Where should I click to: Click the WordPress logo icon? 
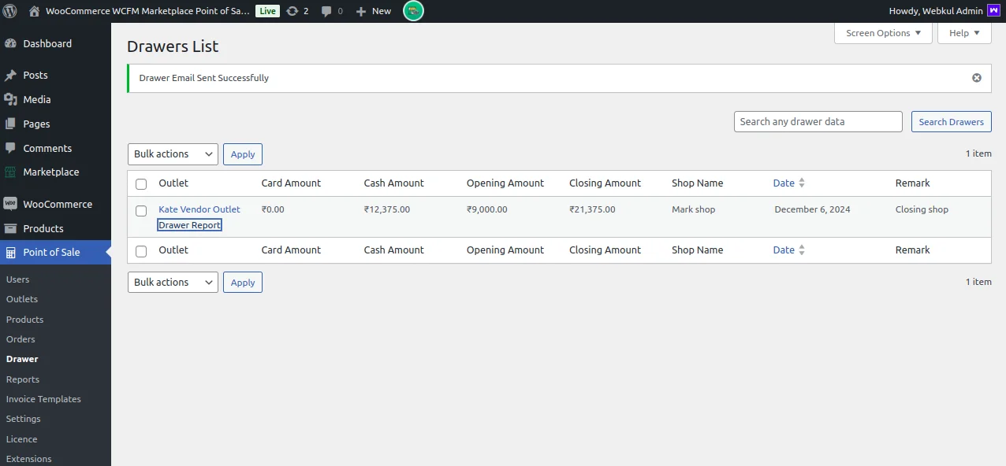tap(10, 11)
